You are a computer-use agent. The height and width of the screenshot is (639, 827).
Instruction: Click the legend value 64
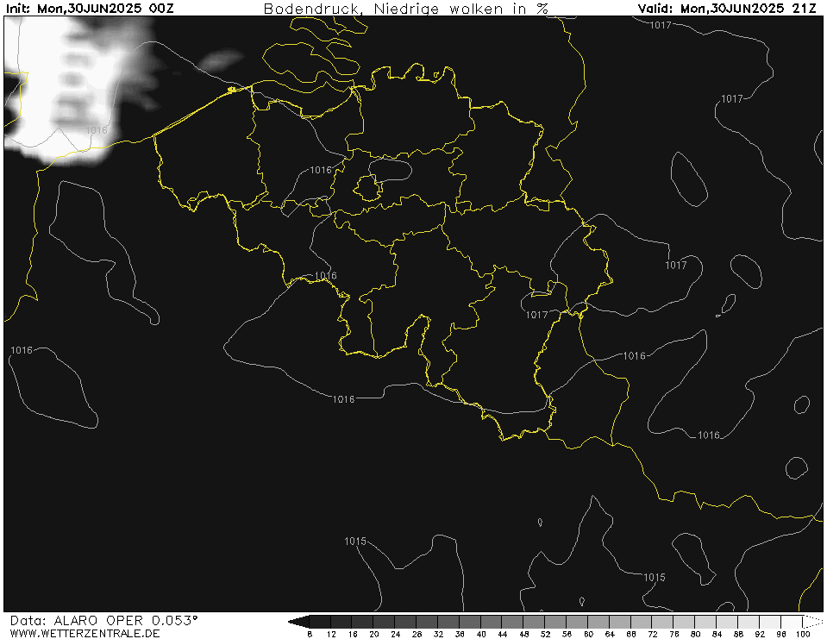(610, 634)
